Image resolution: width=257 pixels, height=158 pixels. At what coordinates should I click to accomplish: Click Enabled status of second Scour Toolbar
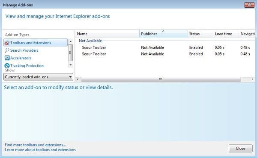click(196, 54)
